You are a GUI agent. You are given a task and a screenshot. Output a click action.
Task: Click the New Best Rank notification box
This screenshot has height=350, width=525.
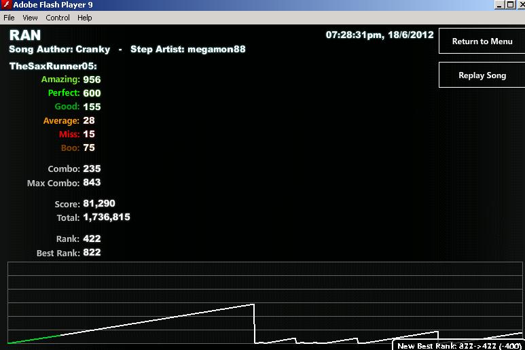[x=458, y=346]
